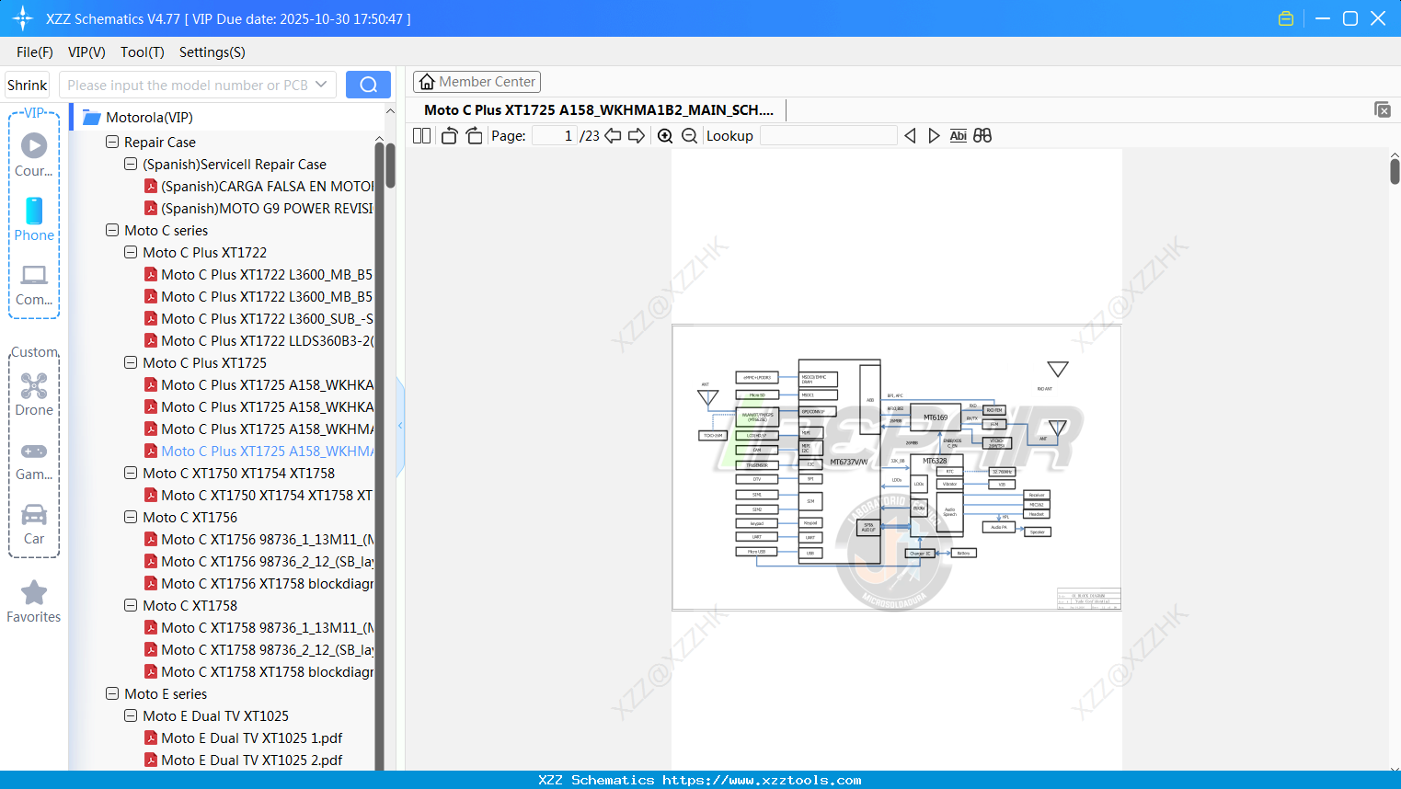Collapse Moto E Dual TV XT1025 node
Viewport: 1401px width, 789px height.
point(131,716)
